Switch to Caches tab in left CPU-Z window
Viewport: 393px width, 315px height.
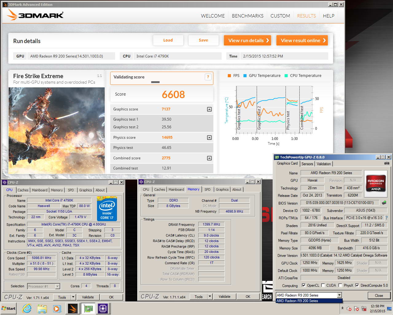(x=23, y=190)
